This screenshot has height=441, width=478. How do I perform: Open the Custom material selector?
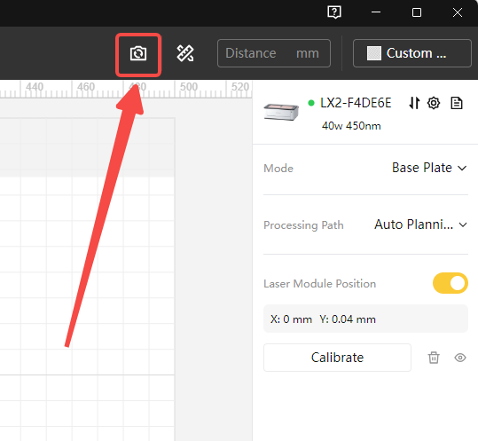coord(412,53)
